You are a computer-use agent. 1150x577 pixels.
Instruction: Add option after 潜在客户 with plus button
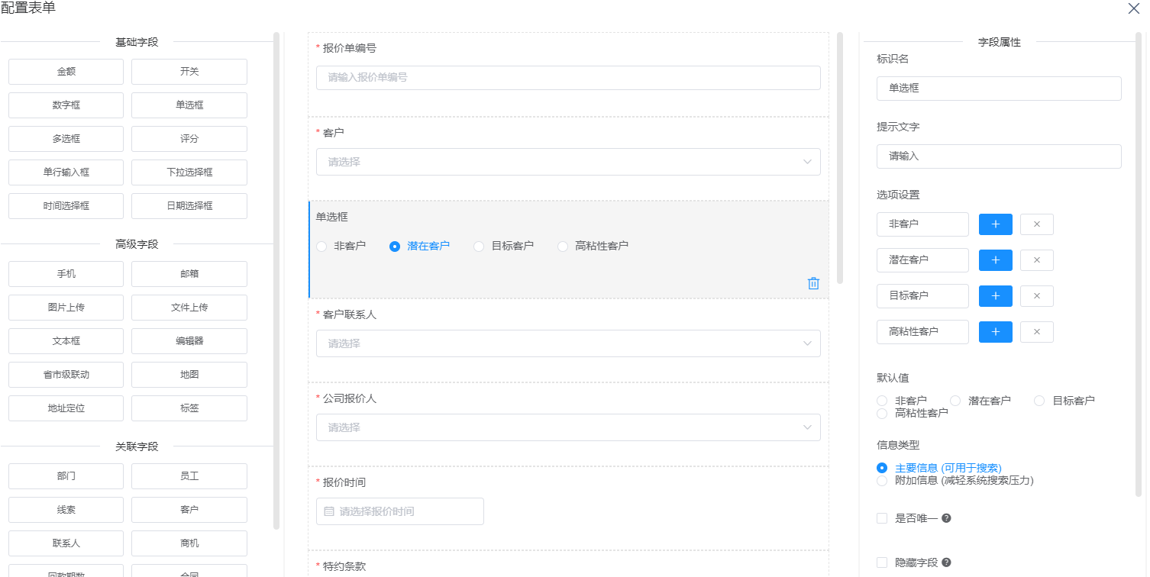pyautogui.click(x=996, y=260)
